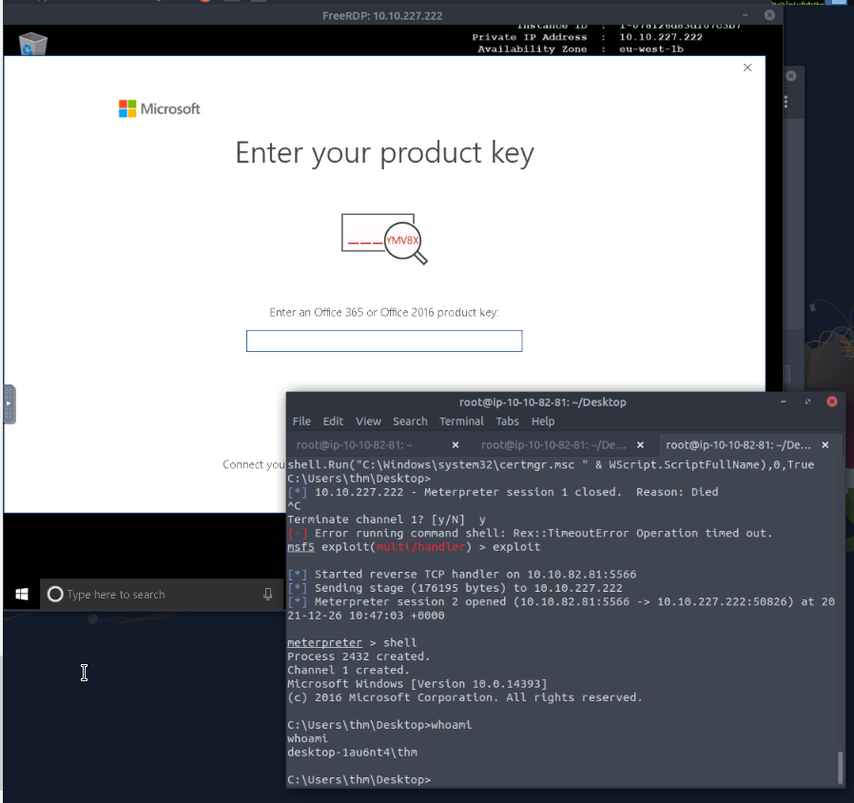Click the Started reverse TCP handler line
Screen dimensions: 854x803
click(x=462, y=575)
